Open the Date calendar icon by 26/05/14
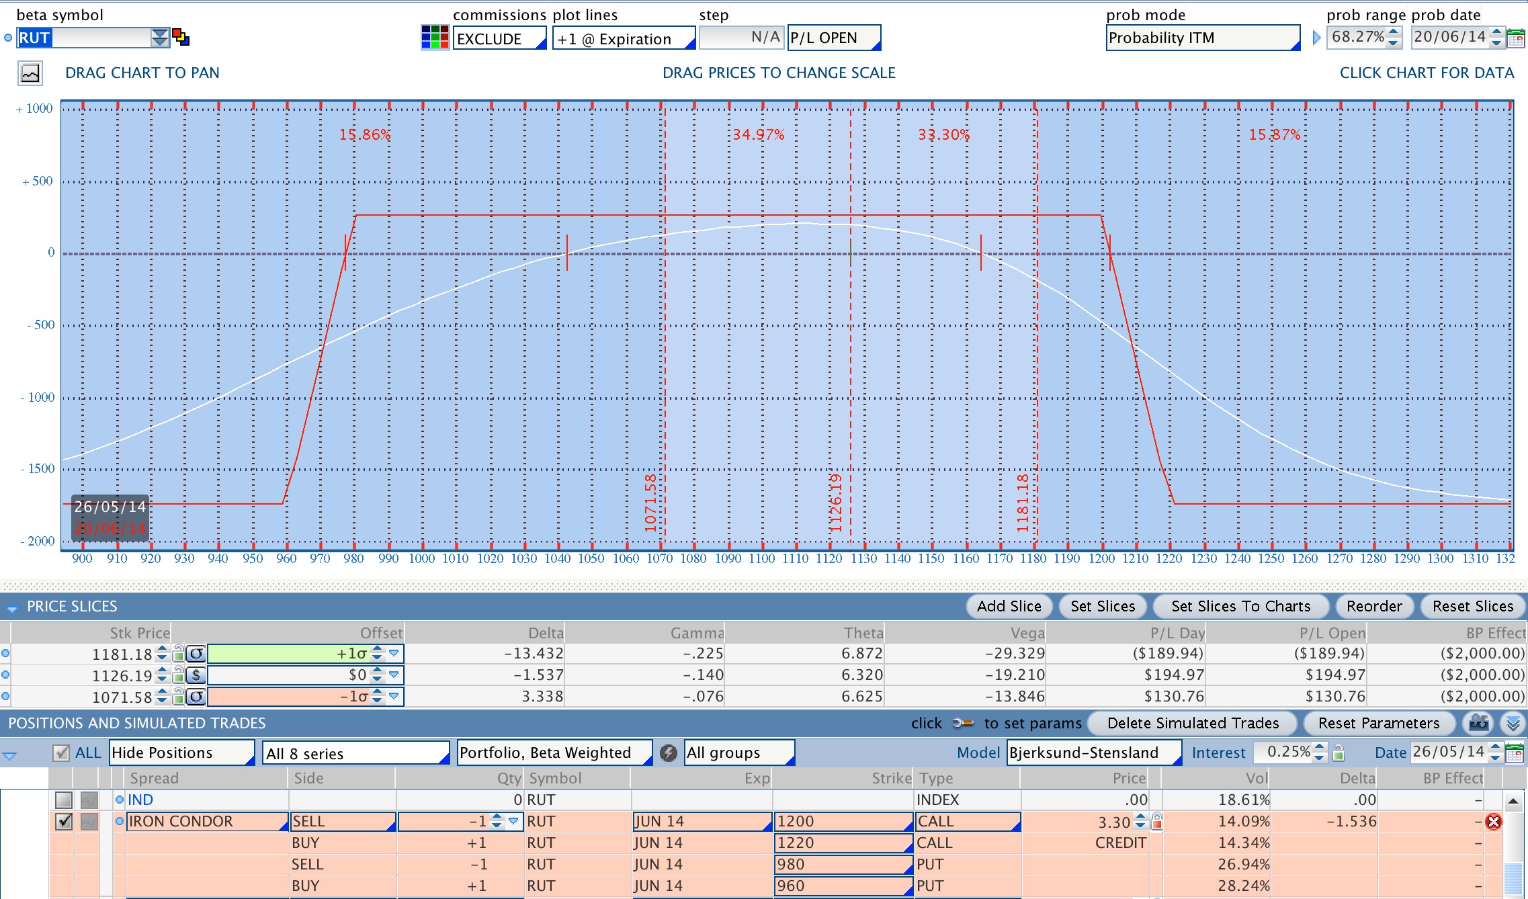This screenshot has width=1528, height=899. pos(1515,753)
